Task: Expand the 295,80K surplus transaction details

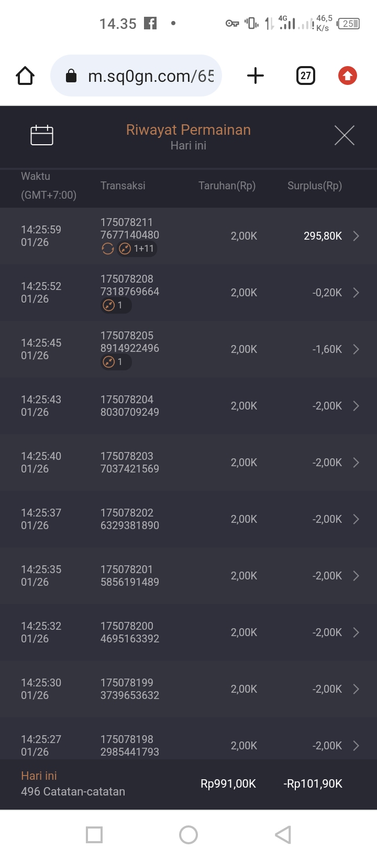Action: click(x=356, y=236)
